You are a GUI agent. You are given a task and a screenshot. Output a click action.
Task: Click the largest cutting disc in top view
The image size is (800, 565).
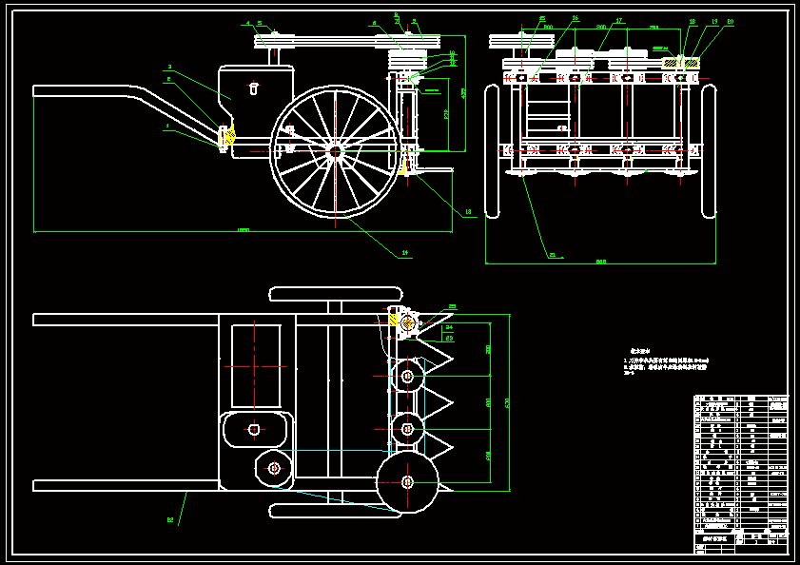tap(407, 482)
